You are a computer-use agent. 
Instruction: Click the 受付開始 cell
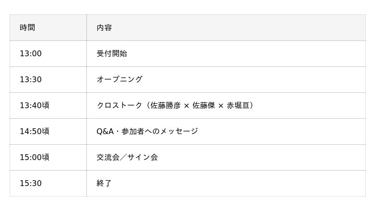pos(112,54)
